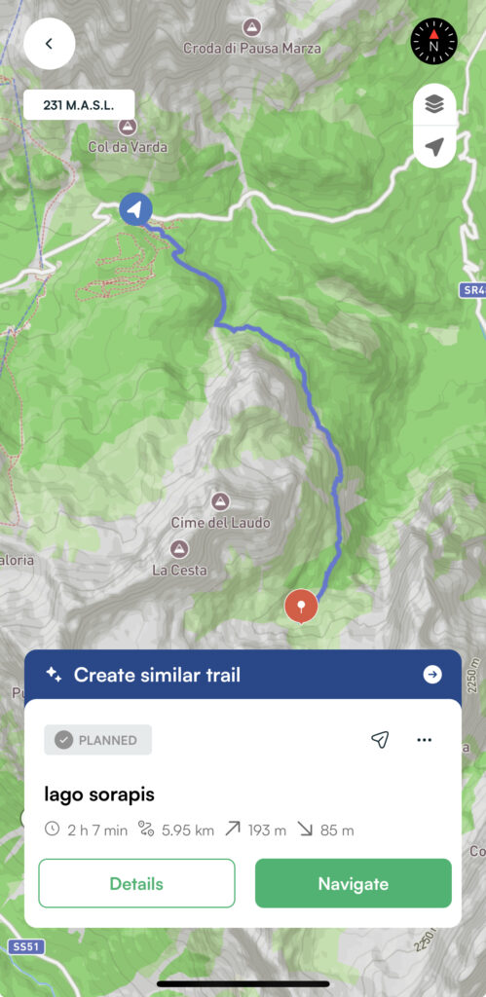Center map on my location arrow
Image resolution: width=486 pixels, height=997 pixels.
(434, 147)
